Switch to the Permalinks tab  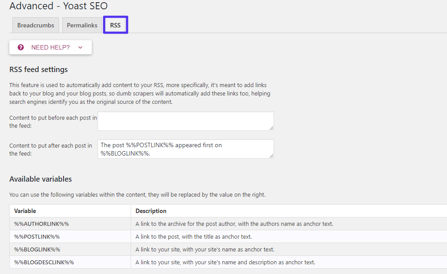pyautogui.click(x=82, y=25)
